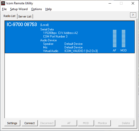Image resolution: width=139 pixels, height=131 pixels.
Task: Click the AF level meter bars
Action: pyautogui.click(x=115, y=39)
